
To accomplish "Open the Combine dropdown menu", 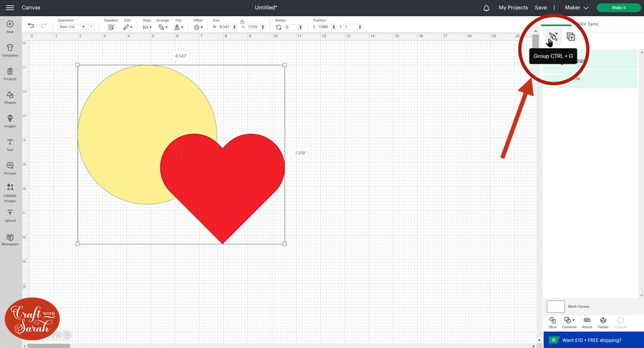I will click(x=569, y=323).
